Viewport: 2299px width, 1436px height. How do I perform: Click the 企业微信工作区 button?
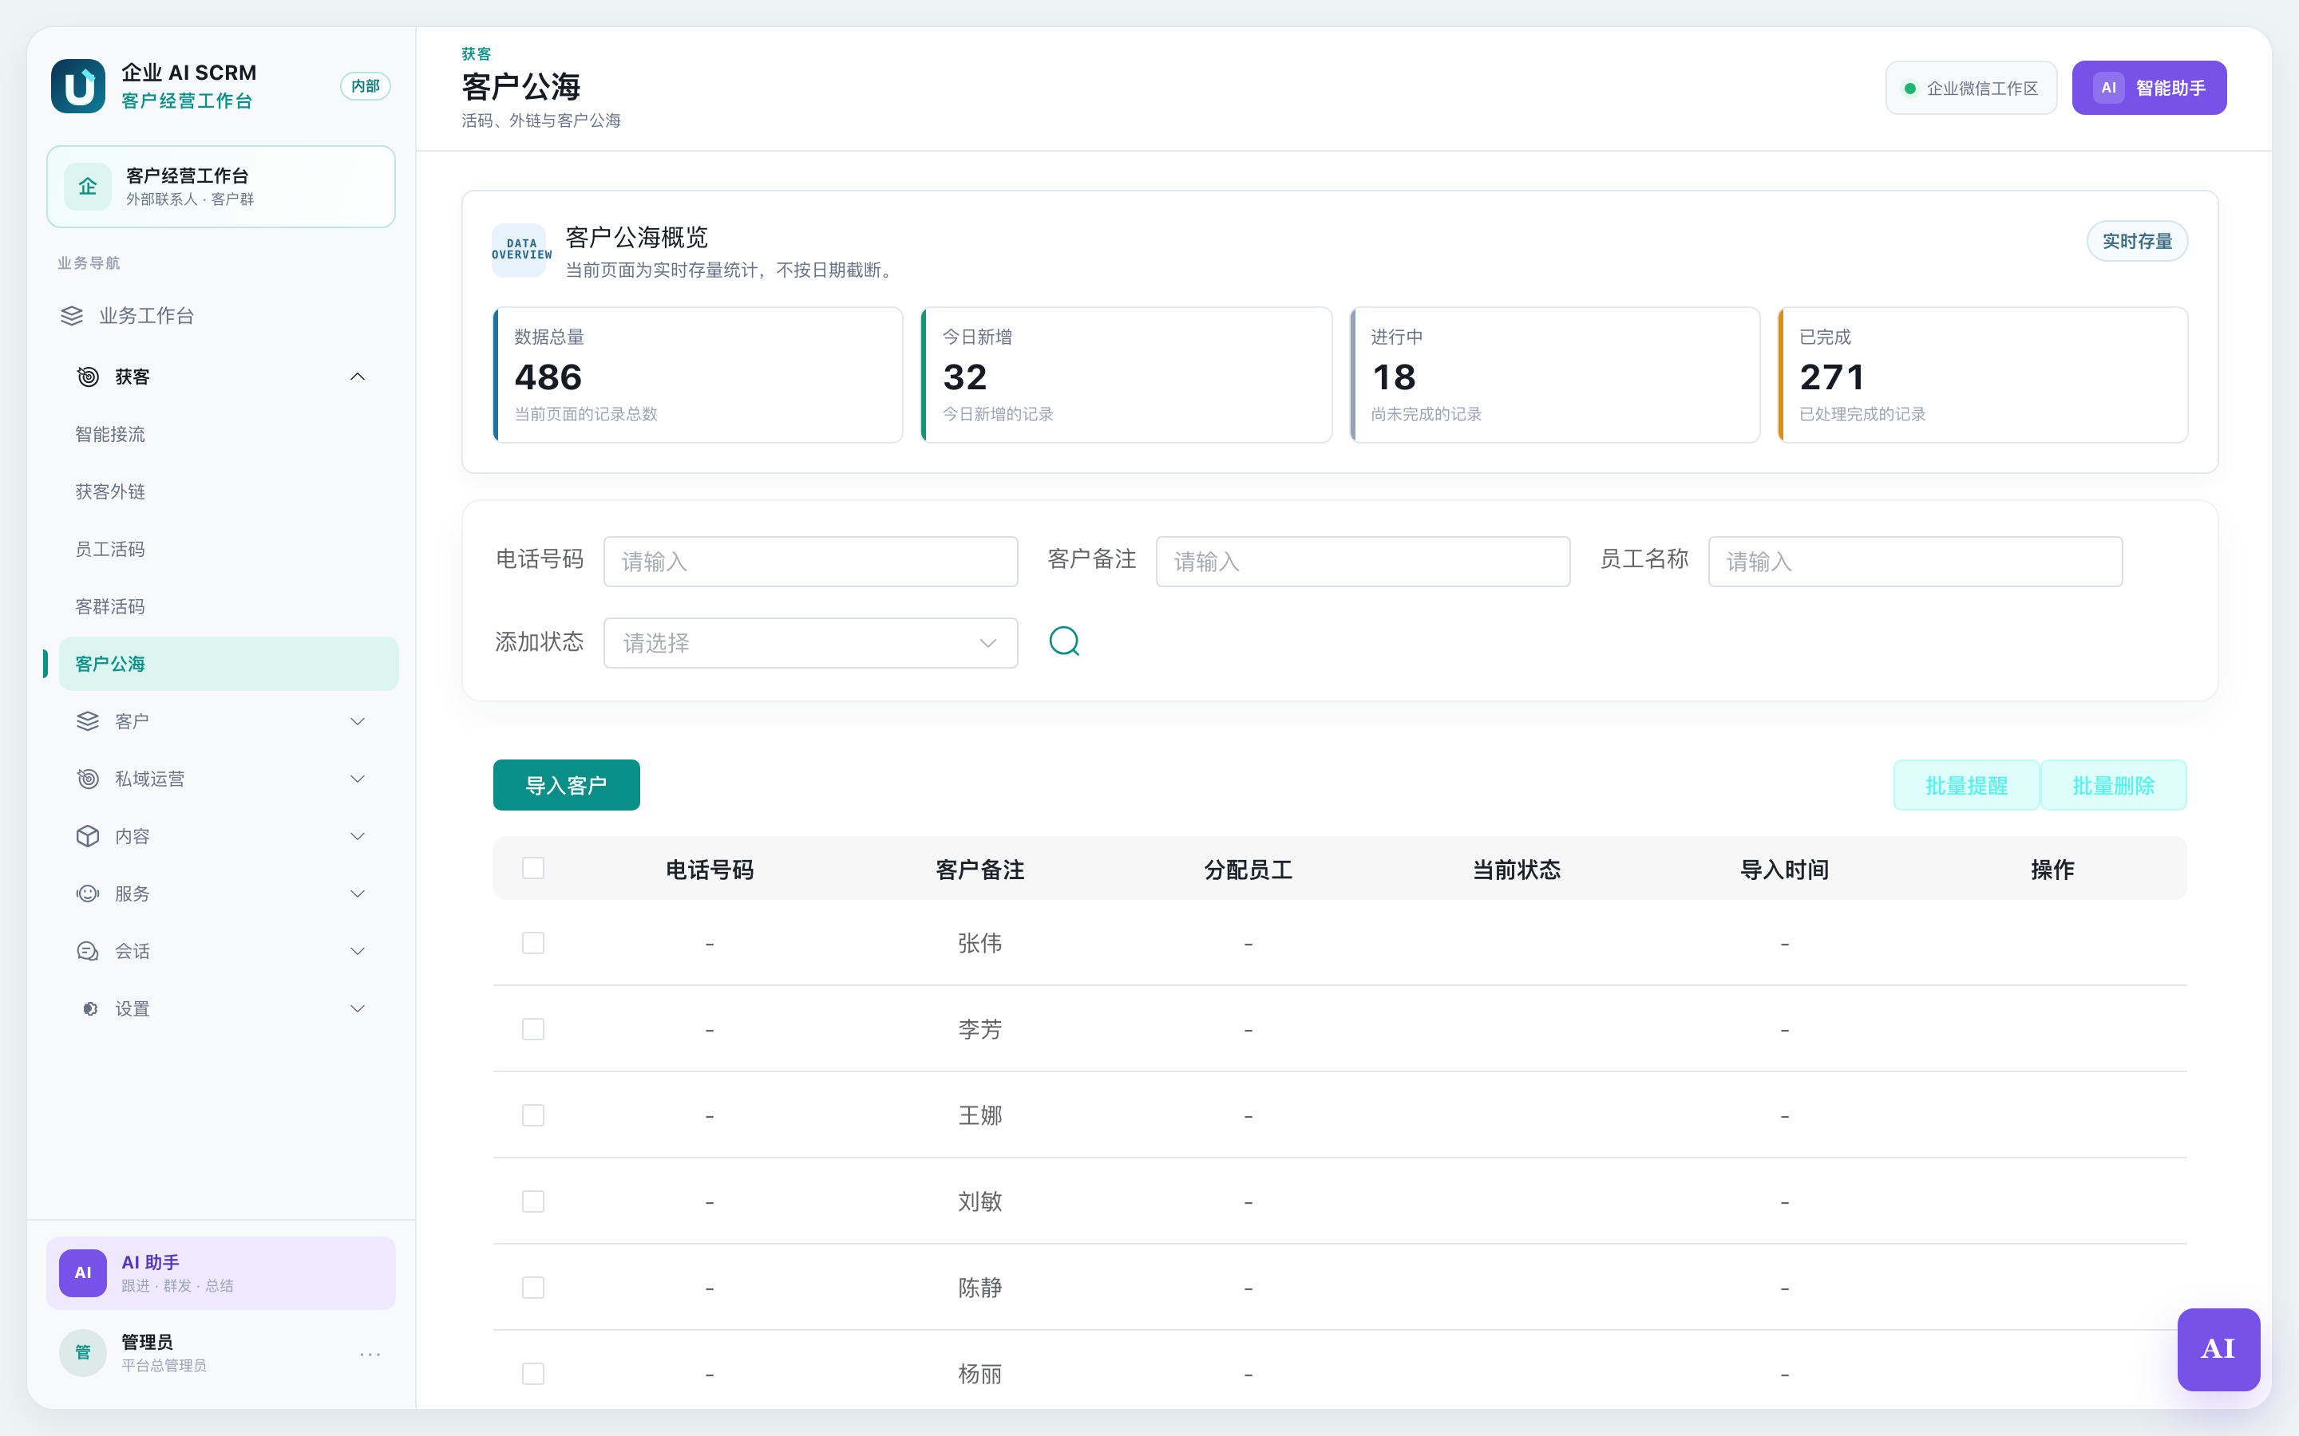pos(1971,89)
